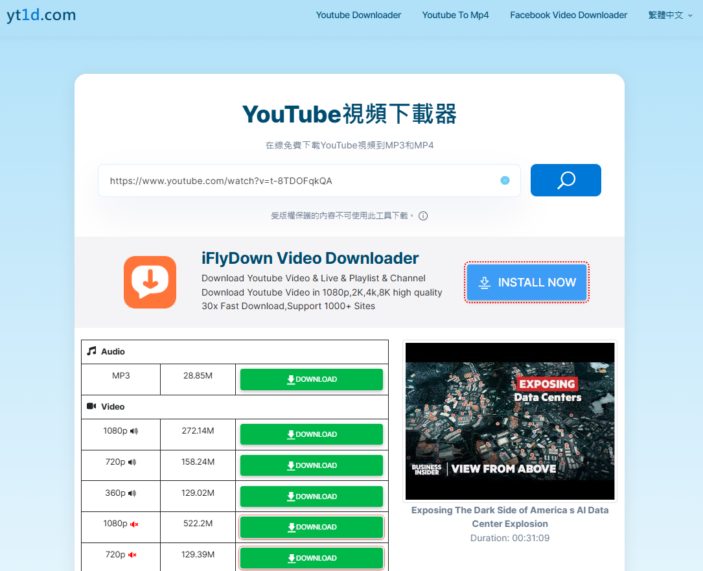This screenshot has height=571, width=703.
Task: Click the red muted icon beside 1080p 522.2M
Action: pos(134,524)
